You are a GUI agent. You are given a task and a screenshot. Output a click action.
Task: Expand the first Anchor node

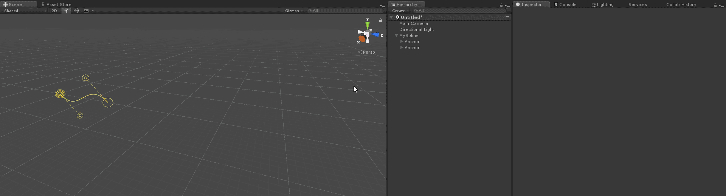point(402,42)
